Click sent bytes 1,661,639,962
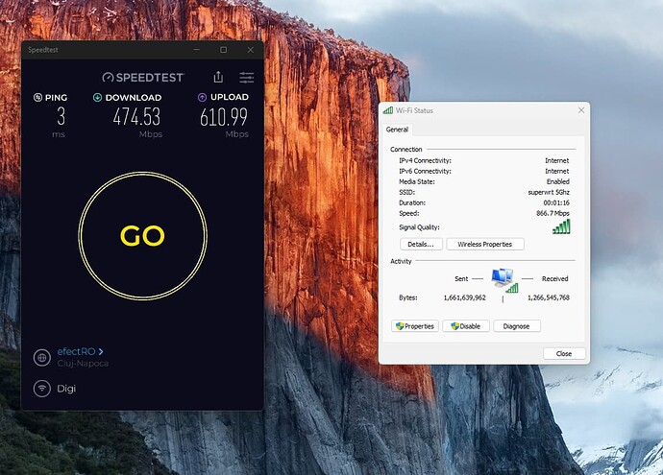 click(465, 297)
